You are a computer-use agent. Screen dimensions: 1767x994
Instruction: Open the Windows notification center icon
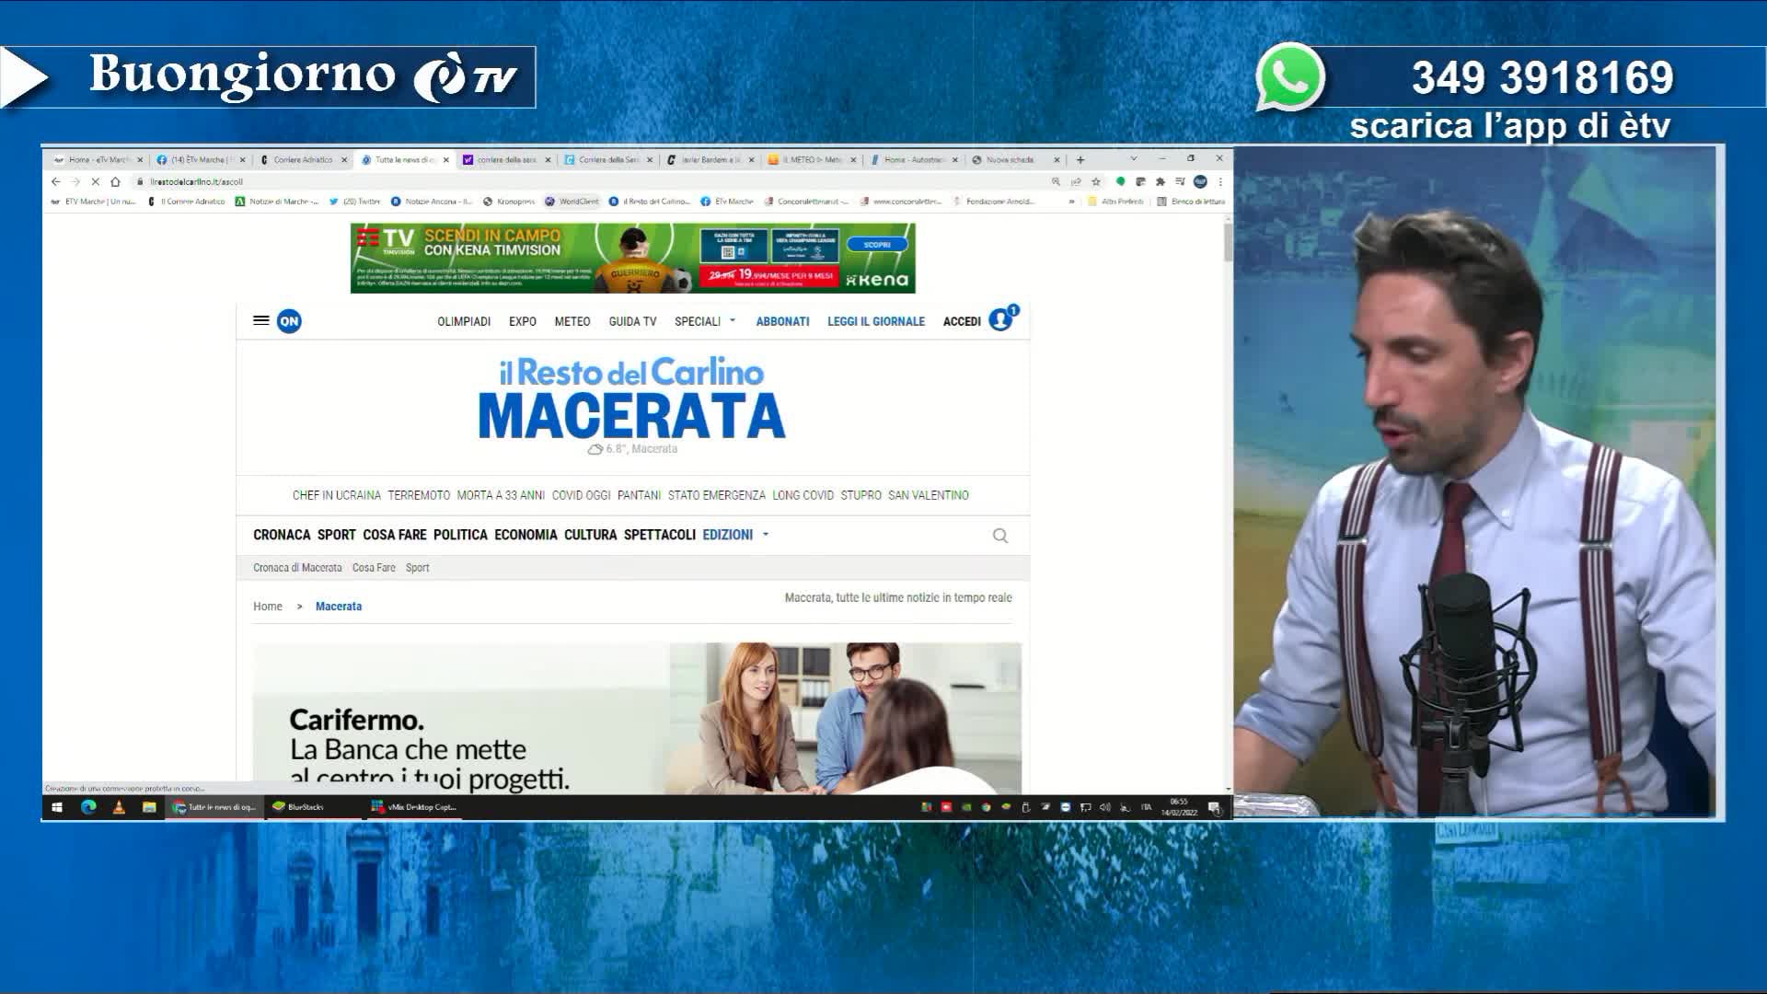click(x=1214, y=807)
